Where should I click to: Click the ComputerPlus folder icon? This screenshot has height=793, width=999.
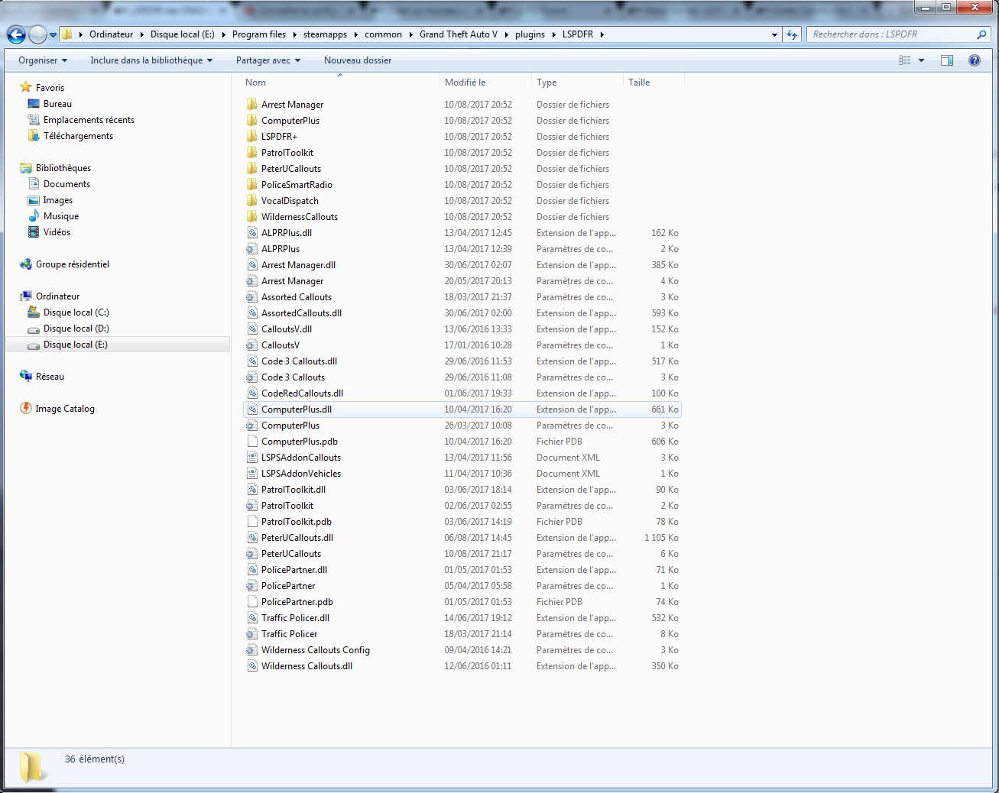tap(252, 121)
